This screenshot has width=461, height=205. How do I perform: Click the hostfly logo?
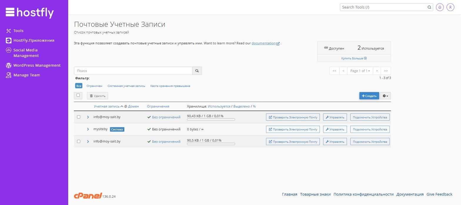(30, 12)
